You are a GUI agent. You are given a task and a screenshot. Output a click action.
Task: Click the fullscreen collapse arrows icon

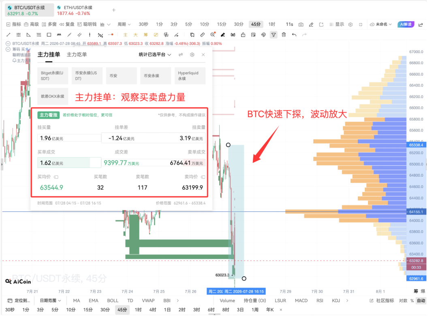point(361,24)
